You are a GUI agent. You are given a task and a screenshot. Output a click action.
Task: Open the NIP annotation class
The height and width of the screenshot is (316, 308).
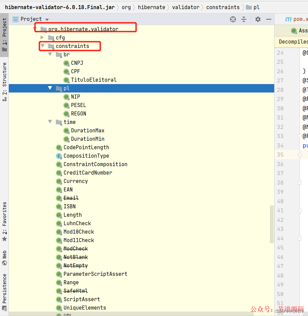coord(72,97)
